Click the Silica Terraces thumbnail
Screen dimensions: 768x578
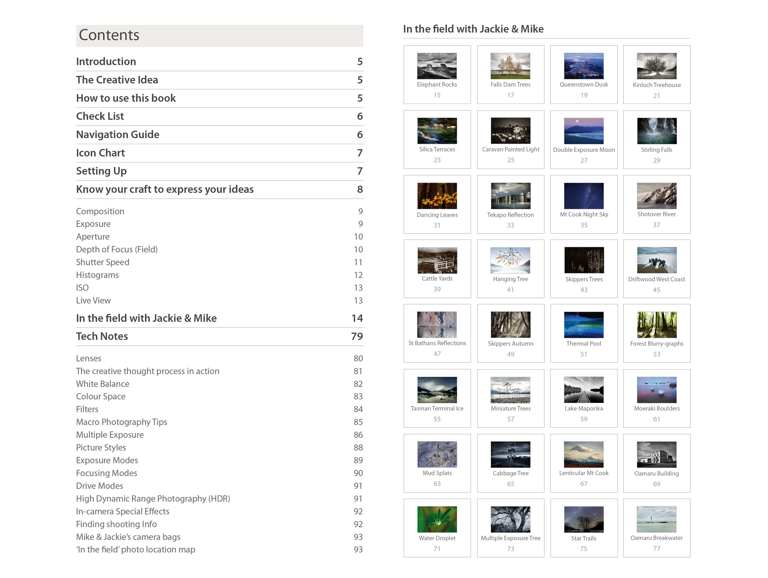[x=437, y=131]
